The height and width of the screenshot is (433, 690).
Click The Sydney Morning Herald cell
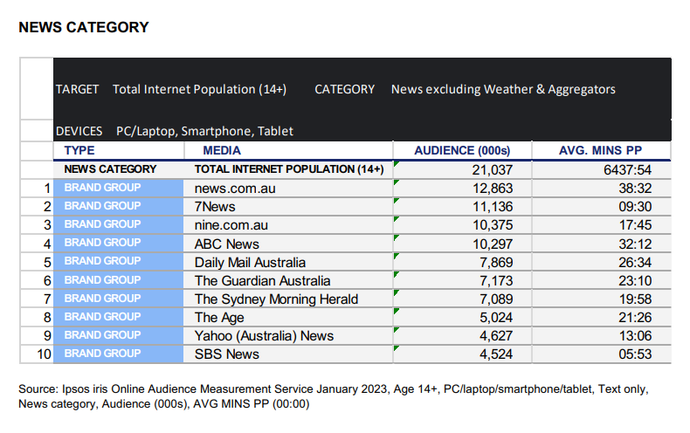click(x=276, y=299)
